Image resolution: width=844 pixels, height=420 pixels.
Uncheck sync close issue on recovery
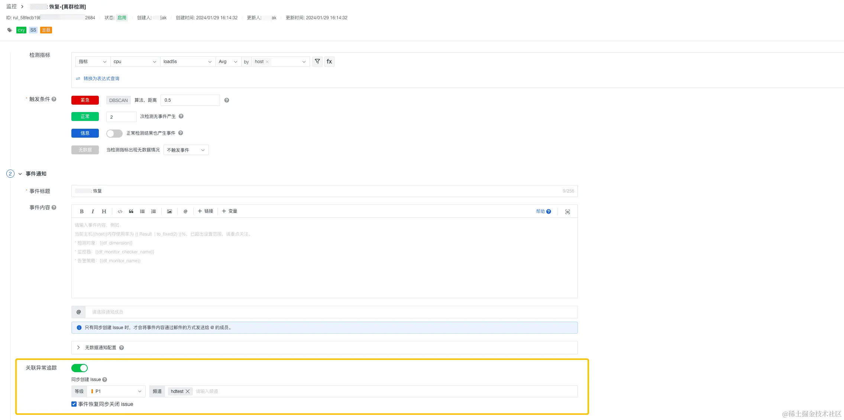(x=74, y=404)
